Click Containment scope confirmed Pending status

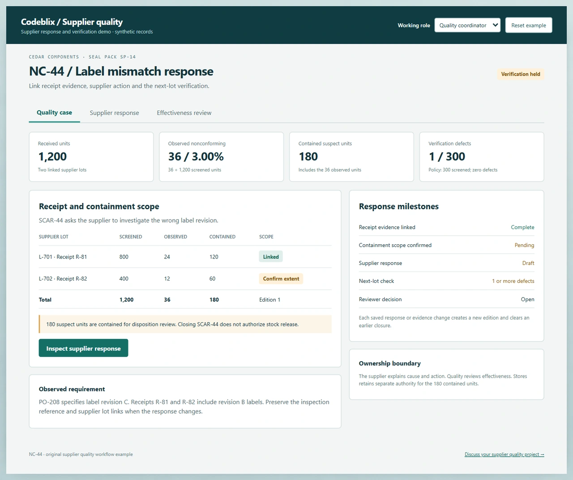click(524, 245)
